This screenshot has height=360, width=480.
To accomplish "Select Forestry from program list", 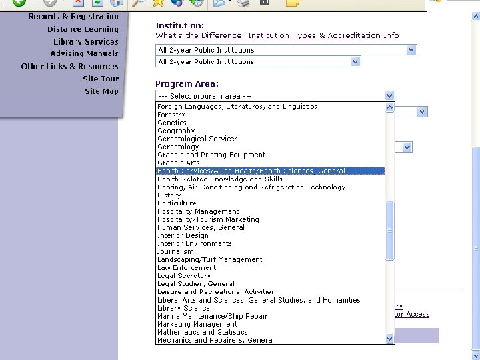I will [270, 115].
